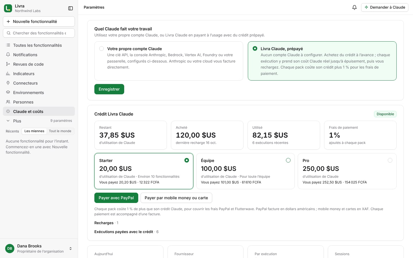The height and width of the screenshot is (258, 413).
Task: Open the notifications bell icon
Action: click(354, 7)
